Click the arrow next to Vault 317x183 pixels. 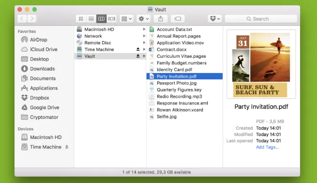pos(144,56)
